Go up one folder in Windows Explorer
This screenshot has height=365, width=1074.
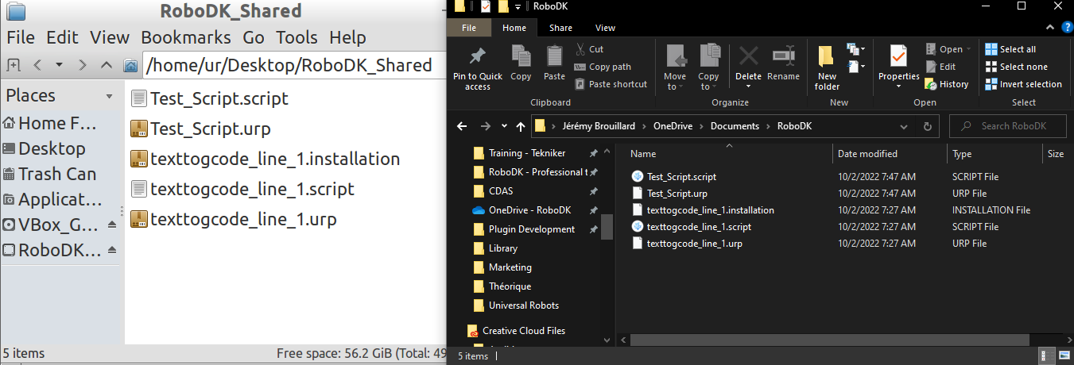(521, 126)
